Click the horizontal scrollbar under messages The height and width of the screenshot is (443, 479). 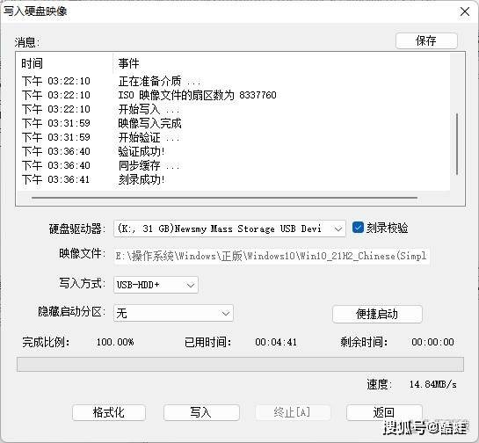click(x=224, y=198)
